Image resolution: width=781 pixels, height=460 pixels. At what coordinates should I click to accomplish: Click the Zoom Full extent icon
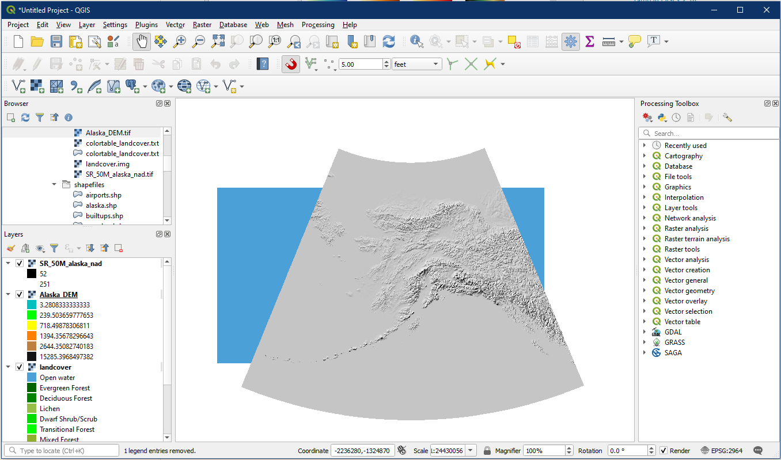[218, 41]
